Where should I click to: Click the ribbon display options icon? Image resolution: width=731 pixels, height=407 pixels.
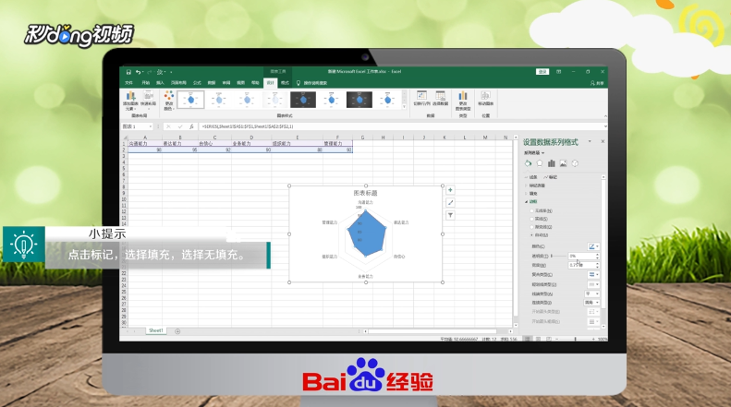click(558, 72)
